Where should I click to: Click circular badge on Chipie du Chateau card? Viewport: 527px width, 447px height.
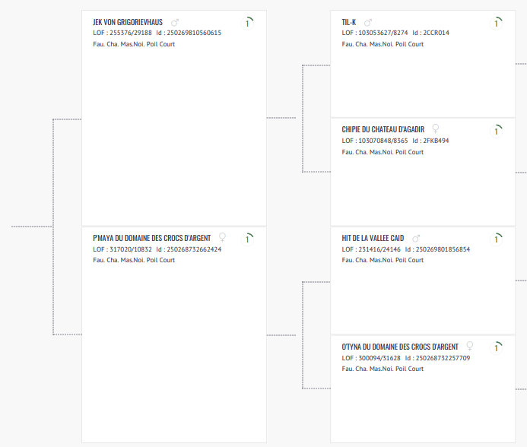click(496, 131)
